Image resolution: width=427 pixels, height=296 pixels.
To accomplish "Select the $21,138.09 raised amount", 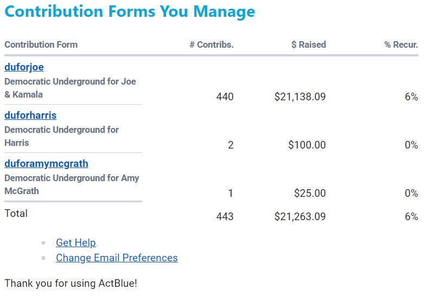I will [x=300, y=96].
